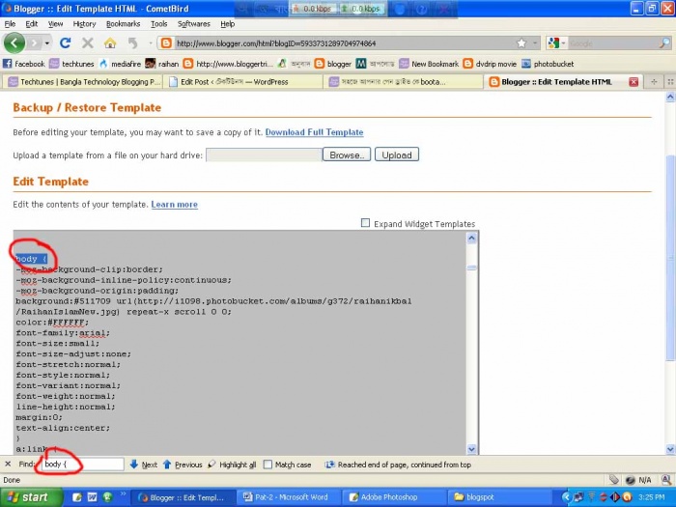Click the Browse.. button
This screenshot has height=507, width=676.
pyautogui.click(x=347, y=155)
